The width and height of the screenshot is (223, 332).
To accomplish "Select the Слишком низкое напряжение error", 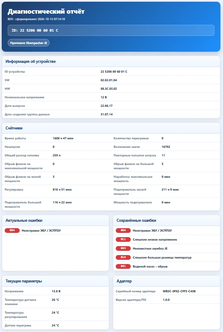I will coord(155,239).
